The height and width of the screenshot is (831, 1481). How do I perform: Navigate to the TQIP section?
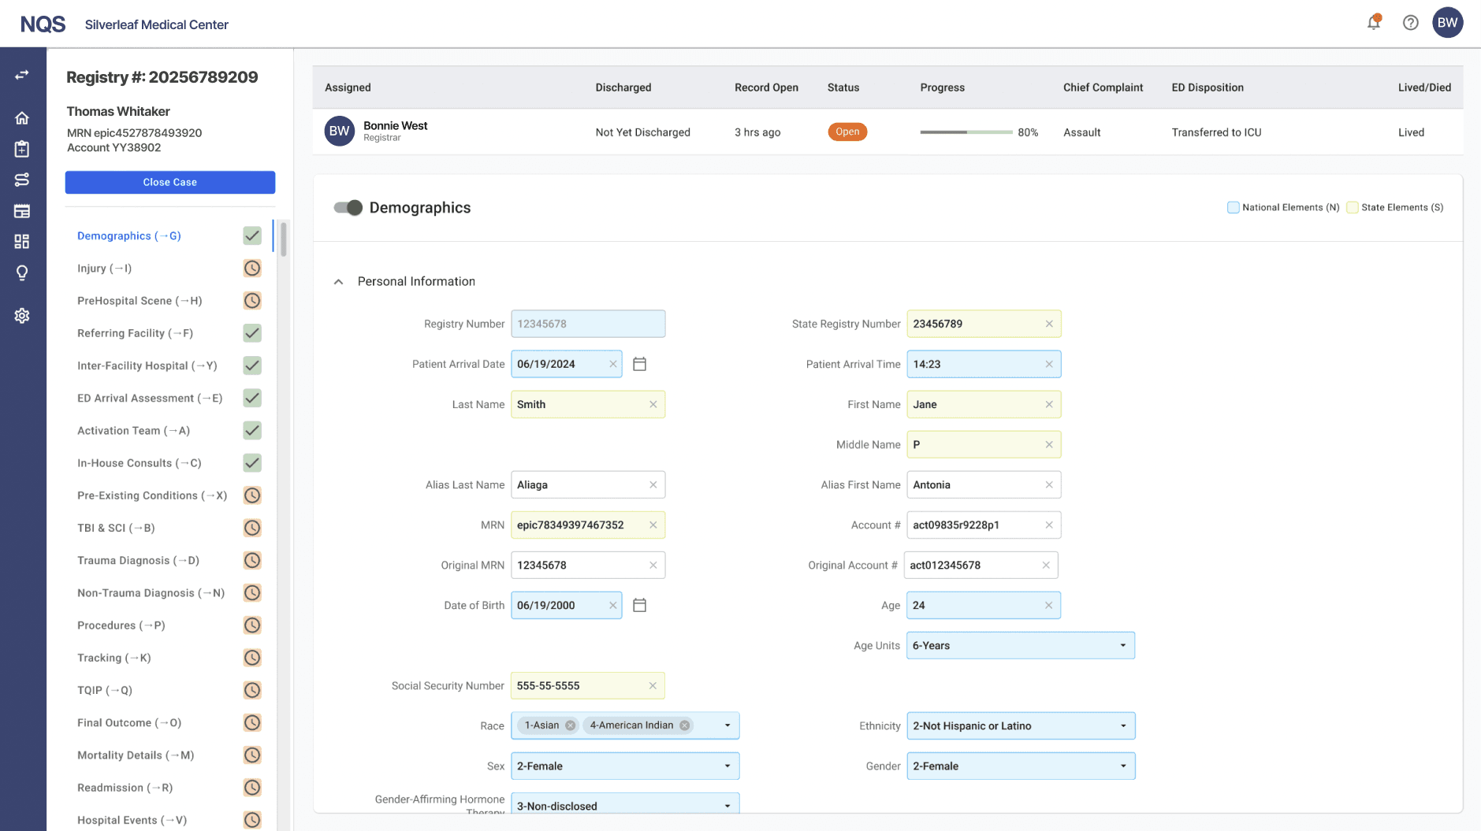pos(104,690)
